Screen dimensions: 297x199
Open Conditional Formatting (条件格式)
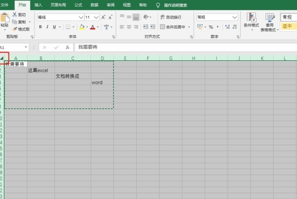tap(251, 22)
